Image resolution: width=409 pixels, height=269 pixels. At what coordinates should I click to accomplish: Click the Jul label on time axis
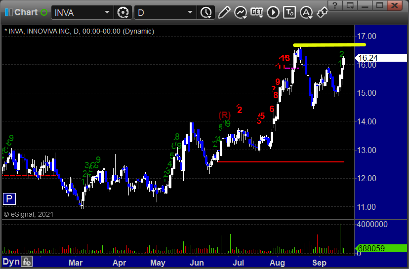(x=238, y=263)
